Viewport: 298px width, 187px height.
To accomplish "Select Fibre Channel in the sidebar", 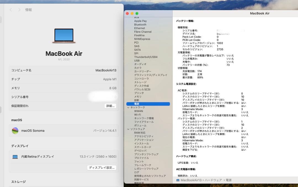I will (x=143, y=32).
